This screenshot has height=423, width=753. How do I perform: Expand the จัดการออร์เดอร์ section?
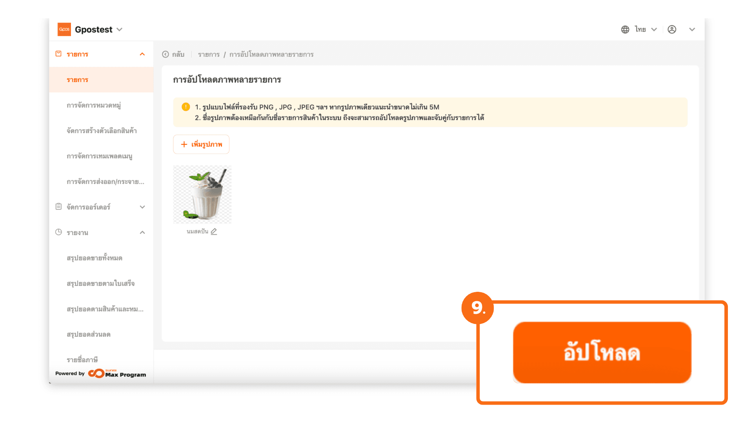coord(142,207)
